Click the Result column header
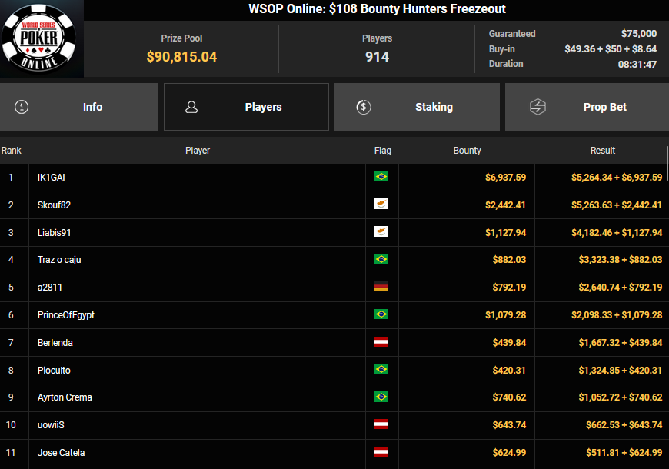This screenshot has width=669, height=469. 602,151
